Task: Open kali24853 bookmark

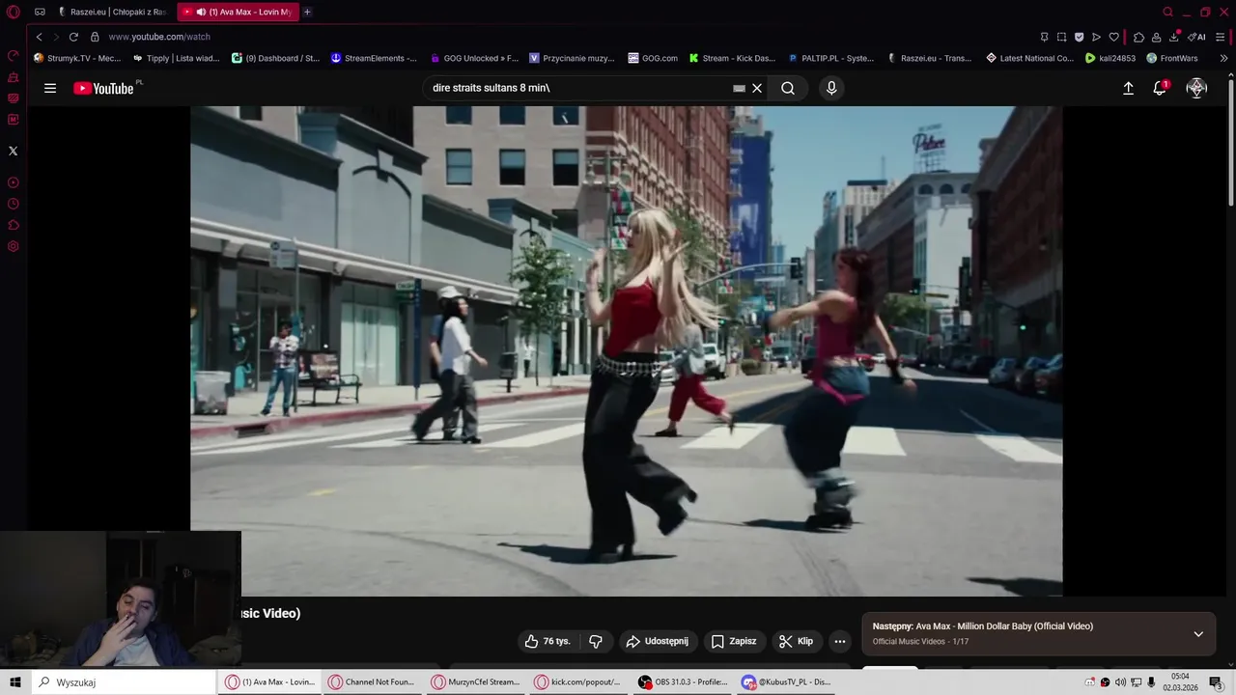Action: [x=1110, y=58]
